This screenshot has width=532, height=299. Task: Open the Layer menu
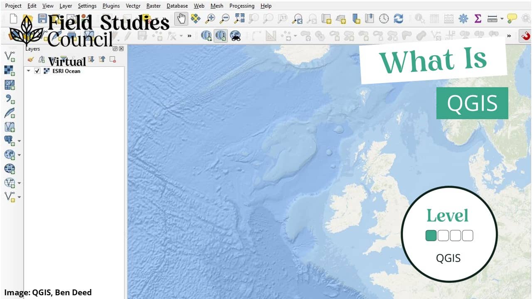[x=66, y=6]
